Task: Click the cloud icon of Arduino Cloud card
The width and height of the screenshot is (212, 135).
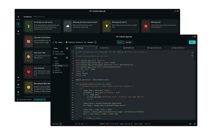Action: [68, 26]
